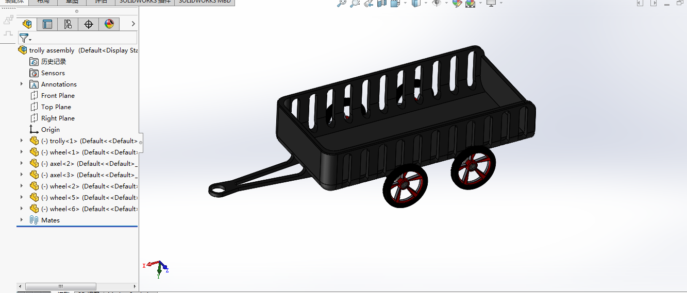
Task: Select the Sensors folder
Action: tap(47, 73)
